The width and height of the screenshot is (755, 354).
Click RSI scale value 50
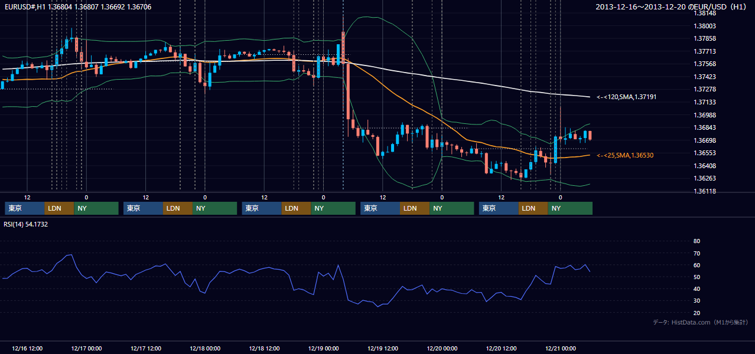click(697, 277)
